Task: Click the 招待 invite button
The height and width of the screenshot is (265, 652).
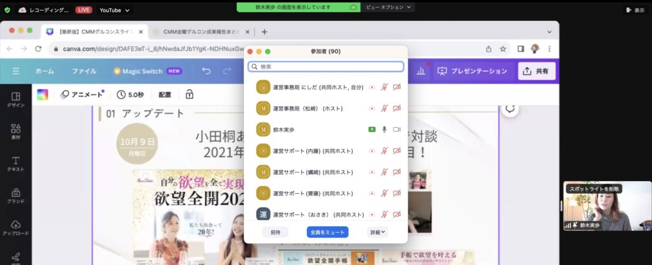Action: coord(275,232)
